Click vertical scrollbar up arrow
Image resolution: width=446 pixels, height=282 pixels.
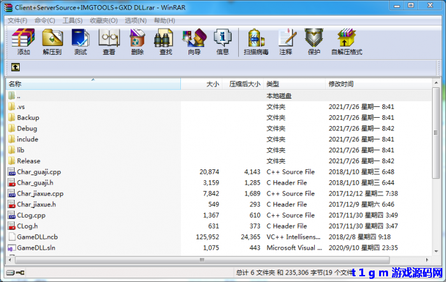click(x=436, y=83)
